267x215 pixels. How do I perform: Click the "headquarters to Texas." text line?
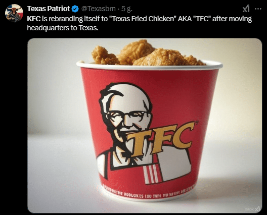click(63, 28)
